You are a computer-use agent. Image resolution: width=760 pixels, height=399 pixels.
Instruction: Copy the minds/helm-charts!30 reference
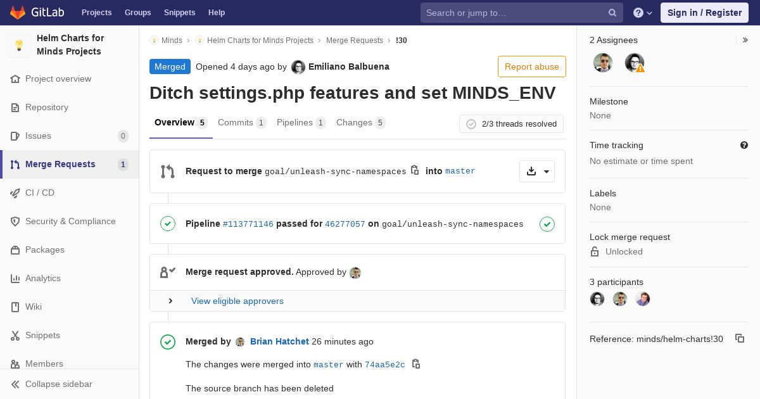click(739, 339)
